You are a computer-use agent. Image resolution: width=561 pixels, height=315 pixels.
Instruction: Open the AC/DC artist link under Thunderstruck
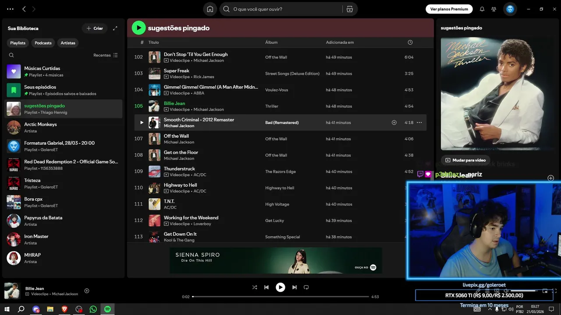tap(200, 175)
